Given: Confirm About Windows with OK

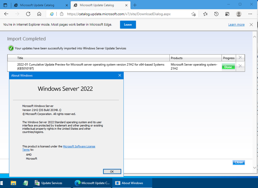Looking at the screenshot, I should coord(112,171).
